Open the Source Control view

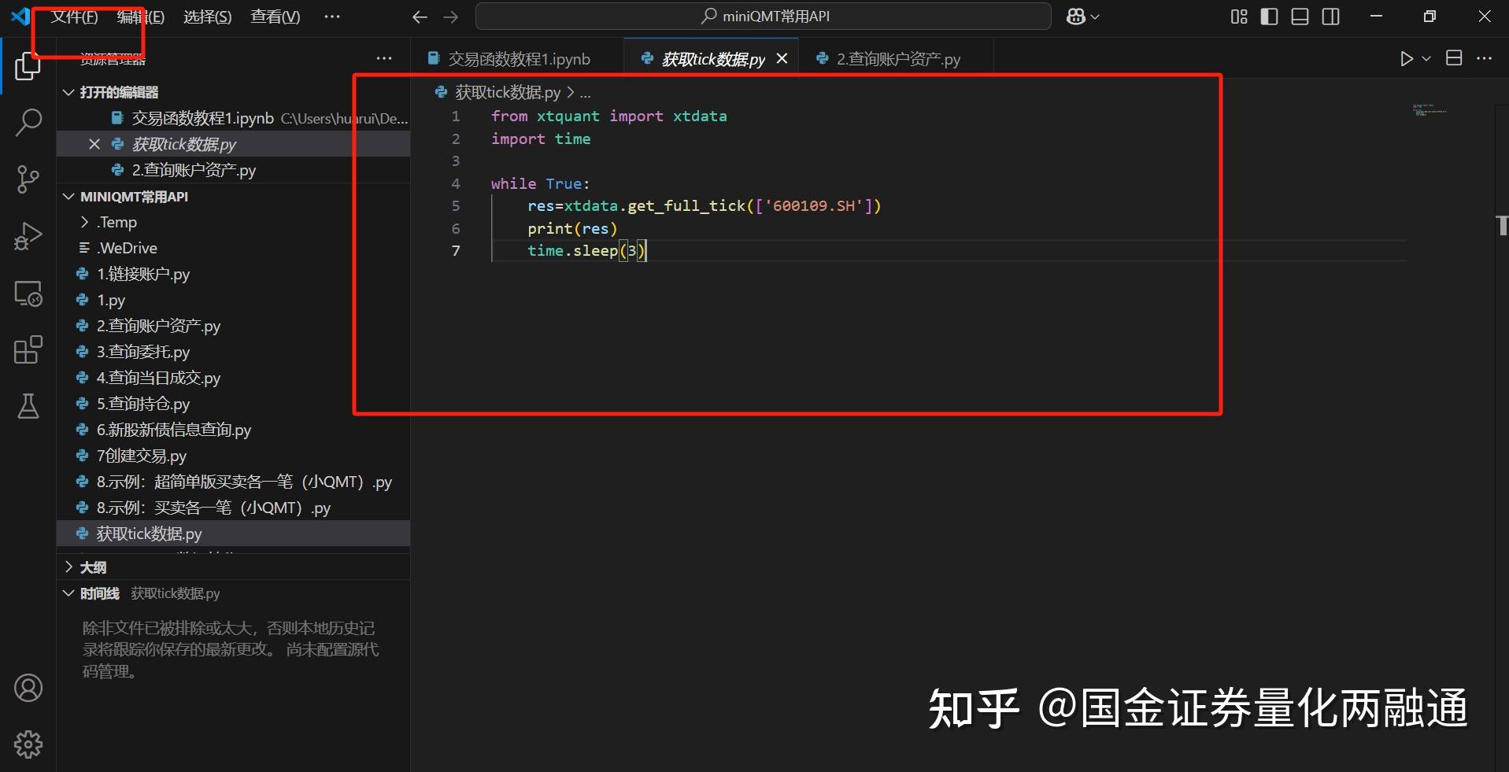pyautogui.click(x=28, y=179)
